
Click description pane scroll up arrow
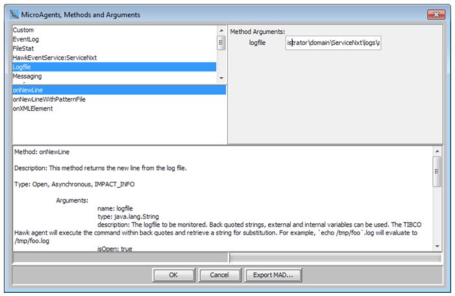tap(437, 151)
